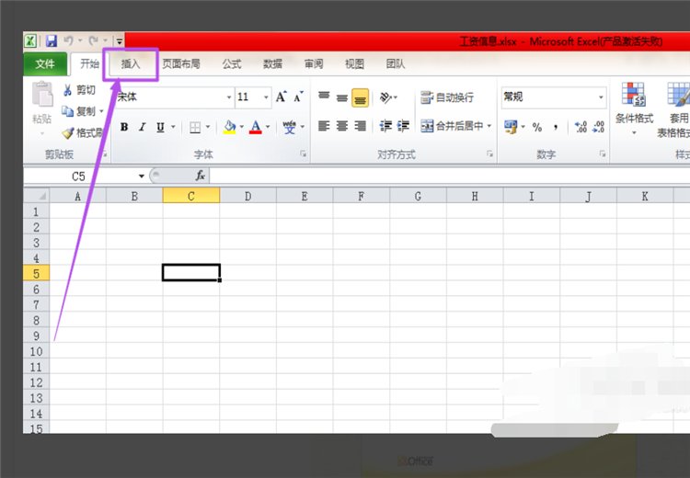This screenshot has height=478, width=690.
Task: Toggle align text right
Action: pyautogui.click(x=360, y=126)
